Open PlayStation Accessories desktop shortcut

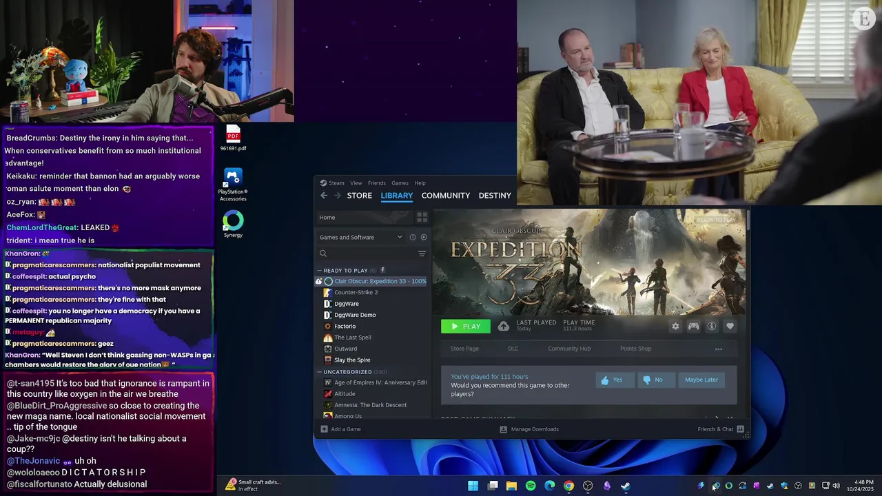[x=233, y=185]
